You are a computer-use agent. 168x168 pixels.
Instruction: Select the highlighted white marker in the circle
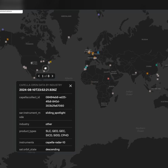[46, 68]
